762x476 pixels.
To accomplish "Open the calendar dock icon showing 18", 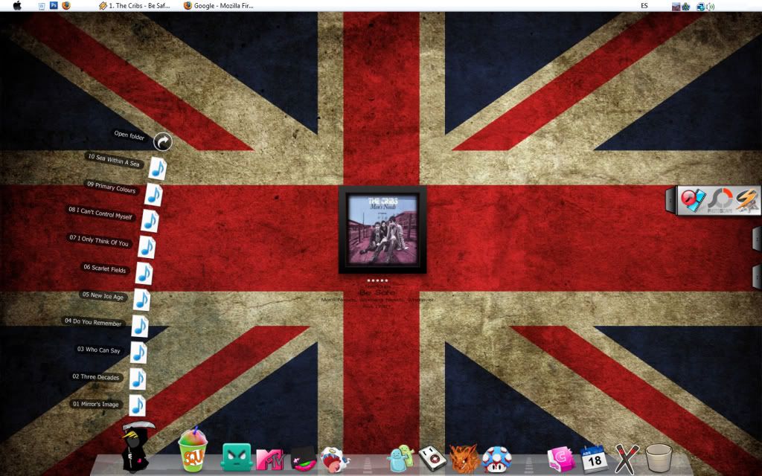I will pos(594,458).
